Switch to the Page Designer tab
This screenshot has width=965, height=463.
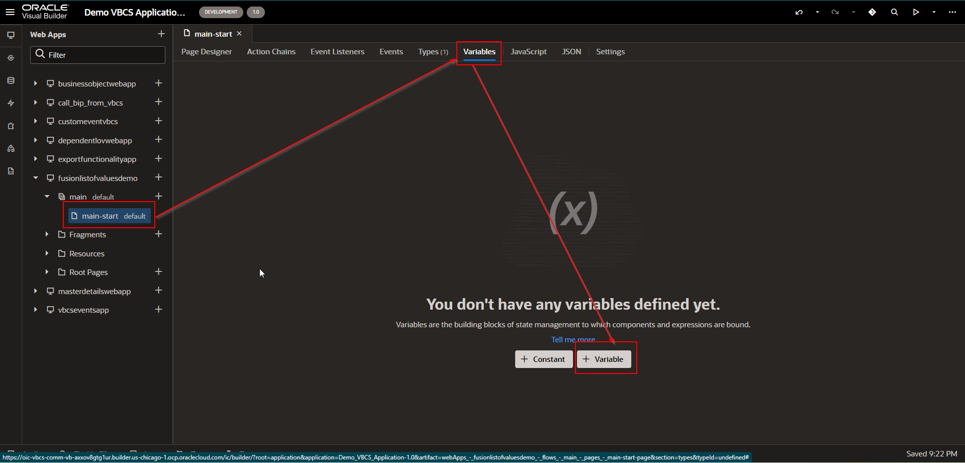pyautogui.click(x=207, y=52)
